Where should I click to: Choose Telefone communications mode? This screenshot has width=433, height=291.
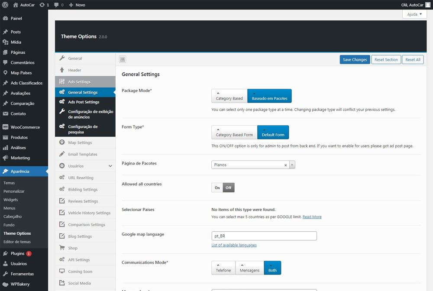[223, 268]
